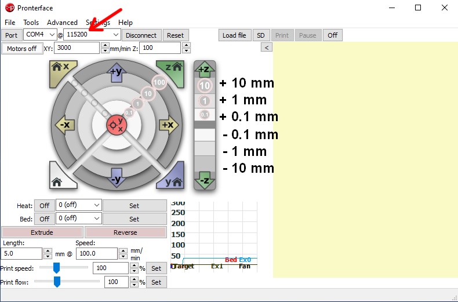Turn Bed off
The height and width of the screenshot is (302, 458).
45,219
